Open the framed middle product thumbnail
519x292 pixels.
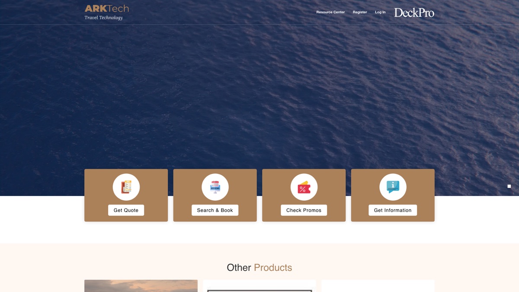259,286
